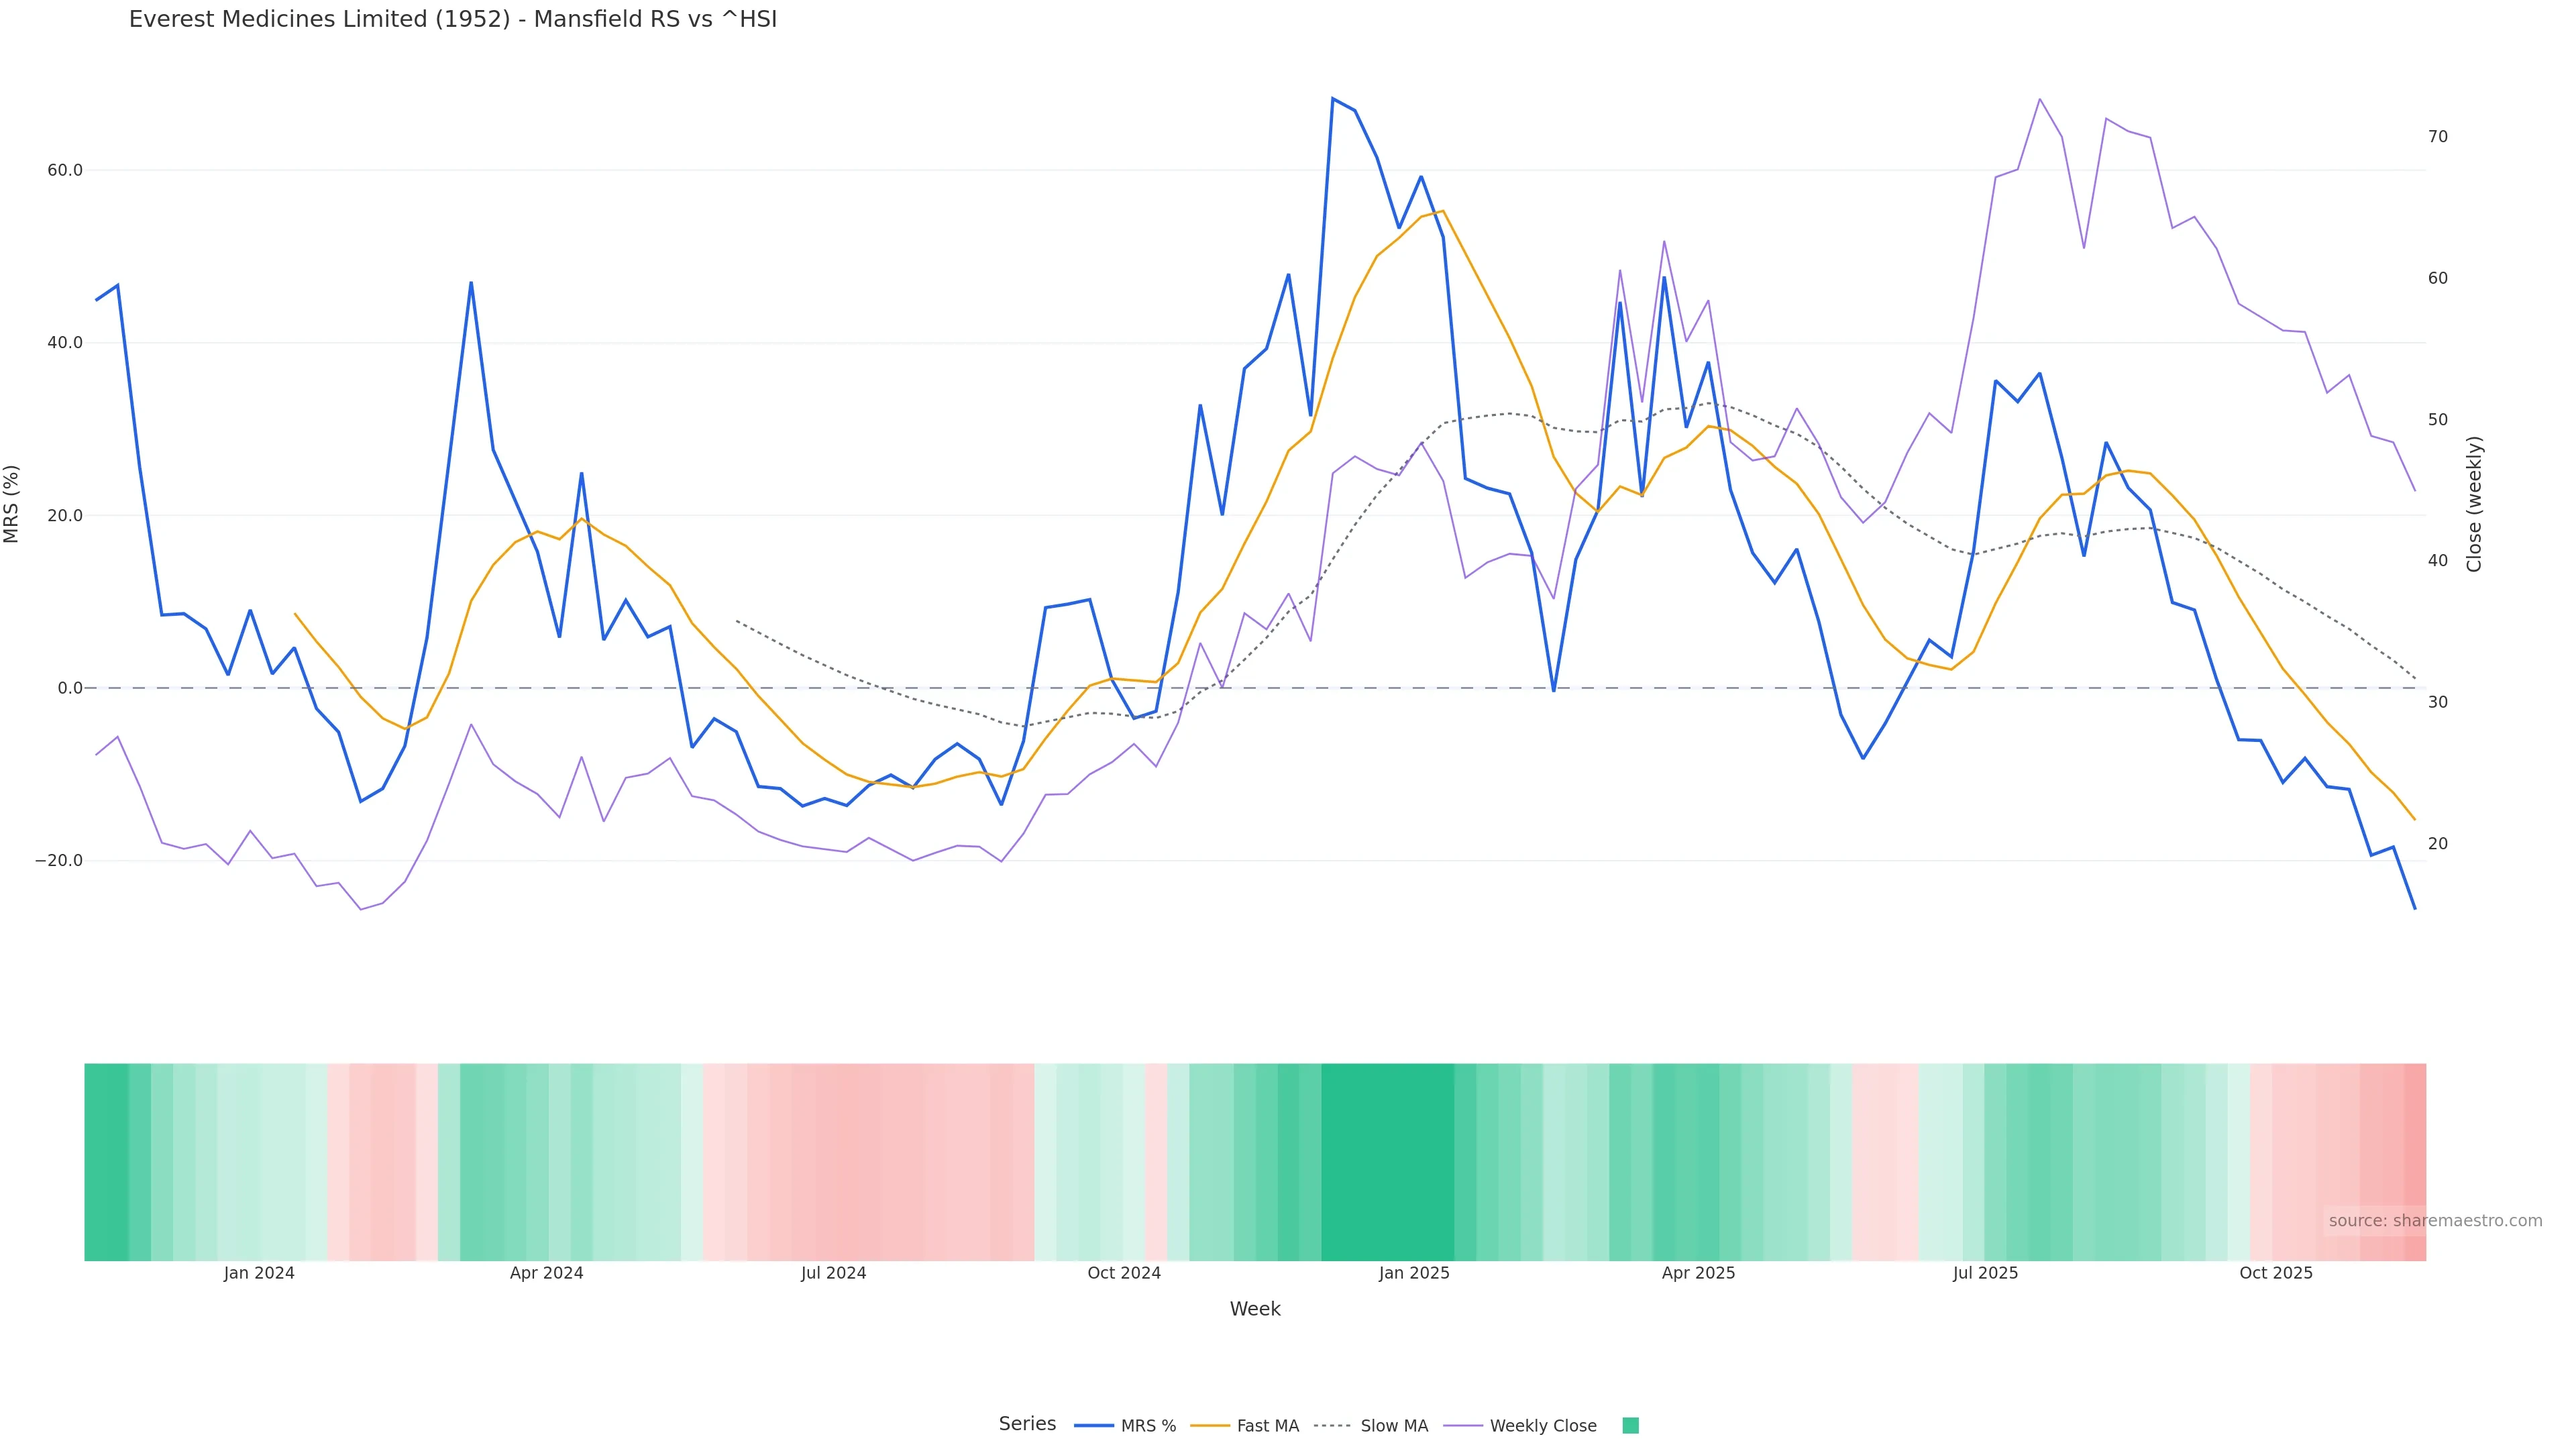Click the darkest green heatmap band near Jan 2025

(x=1387, y=1162)
